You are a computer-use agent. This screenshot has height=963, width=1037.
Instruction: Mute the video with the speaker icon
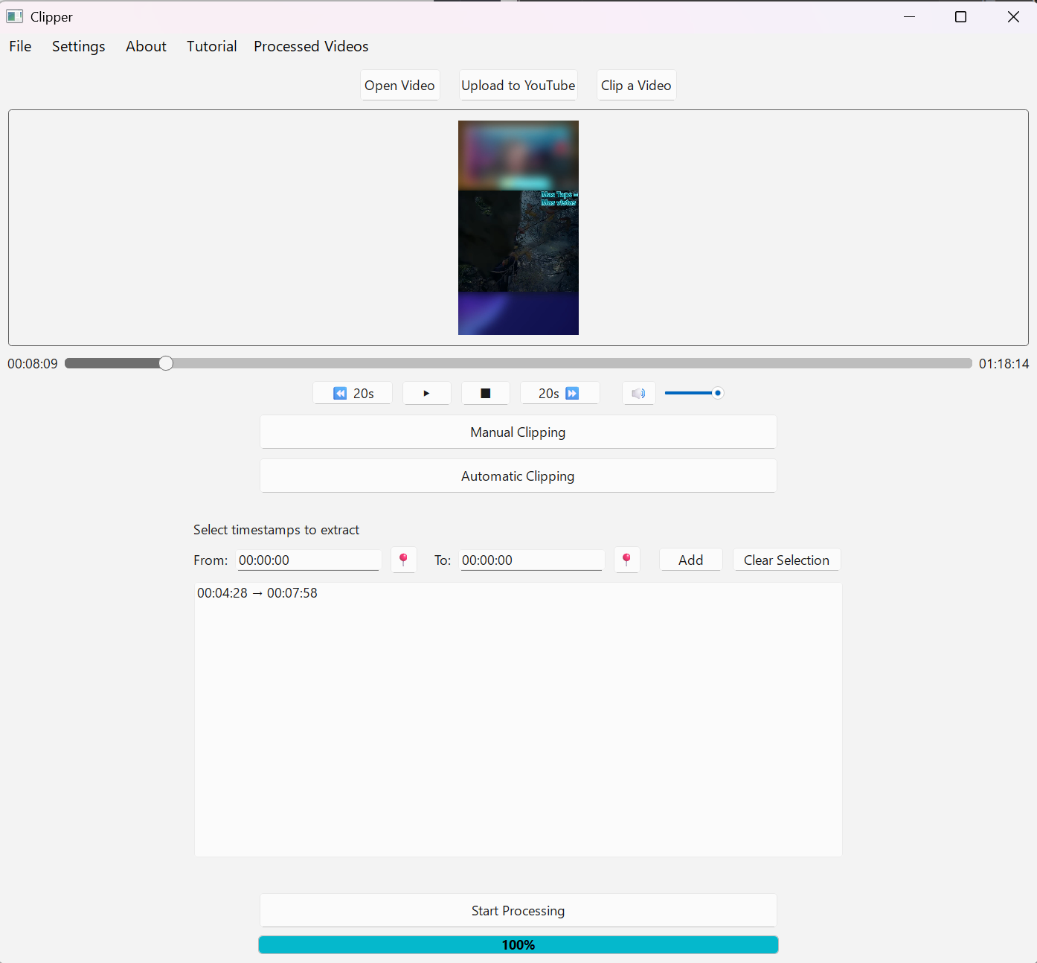[638, 393]
